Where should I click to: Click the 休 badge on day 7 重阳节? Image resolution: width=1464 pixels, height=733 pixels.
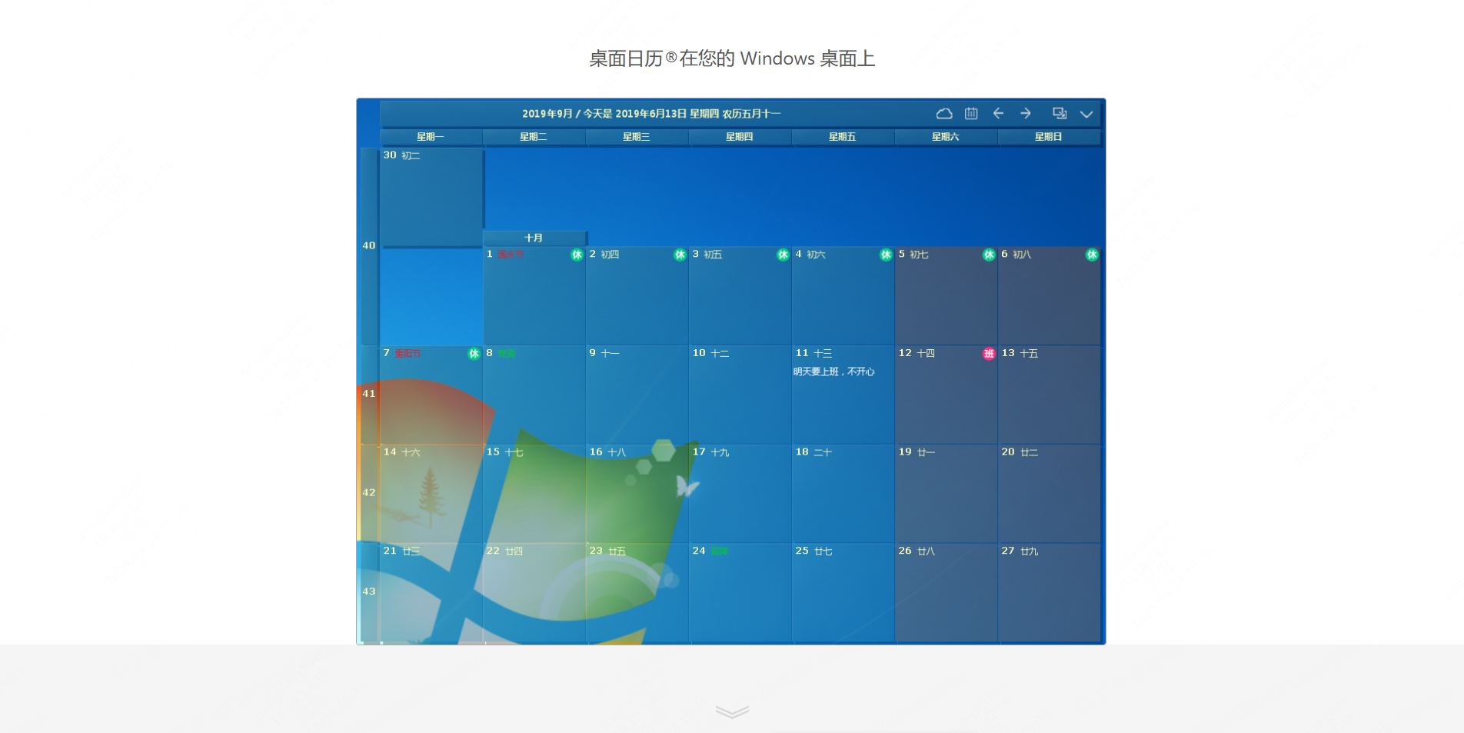pos(474,354)
